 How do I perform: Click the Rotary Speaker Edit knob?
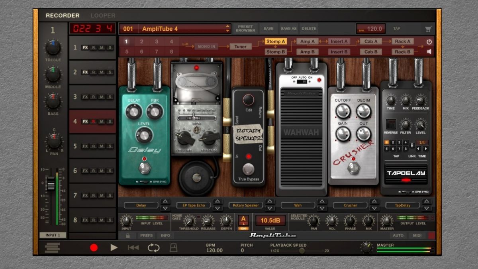pos(249,99)
